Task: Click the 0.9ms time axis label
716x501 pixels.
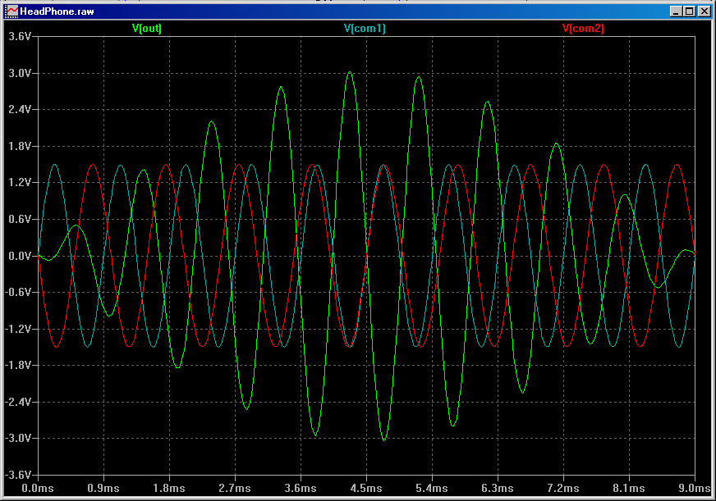Action: point(103,488)
